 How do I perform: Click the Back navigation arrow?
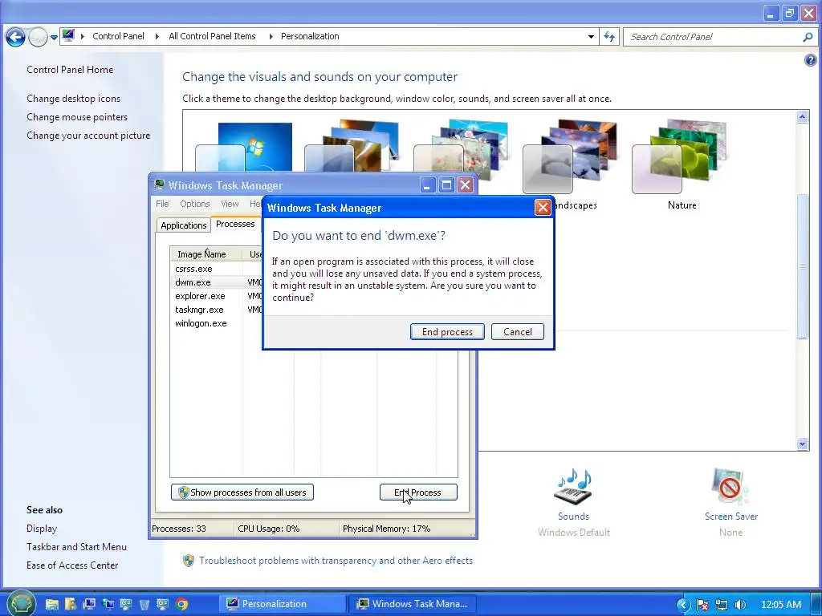click(16, 37)
